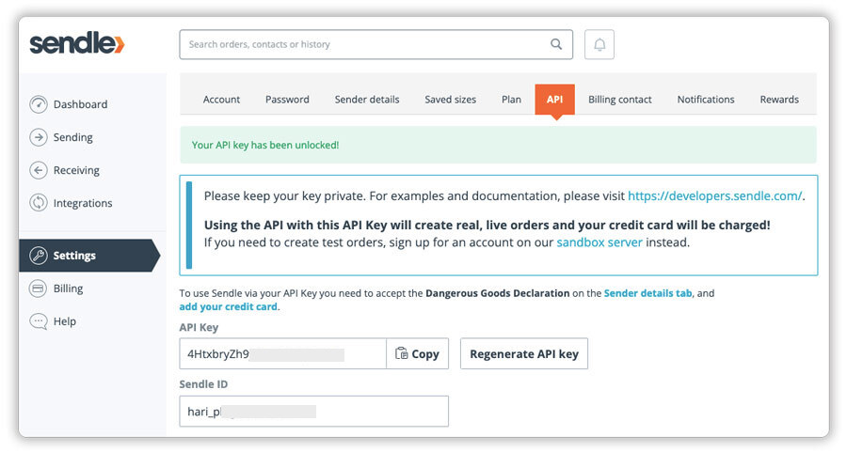This screenshot has height=452, width=847.
Task: Click the Help chat bubble icon
Action: [39, 321]
